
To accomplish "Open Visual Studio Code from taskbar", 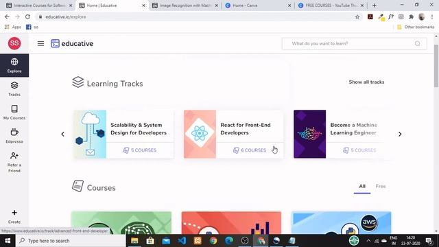I will pos(182,241).
